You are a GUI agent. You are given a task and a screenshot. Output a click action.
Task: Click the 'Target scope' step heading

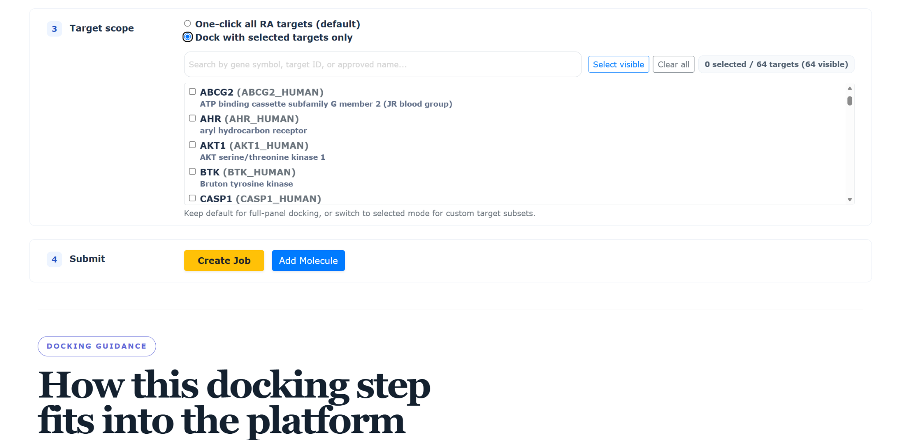coord(102,28)
